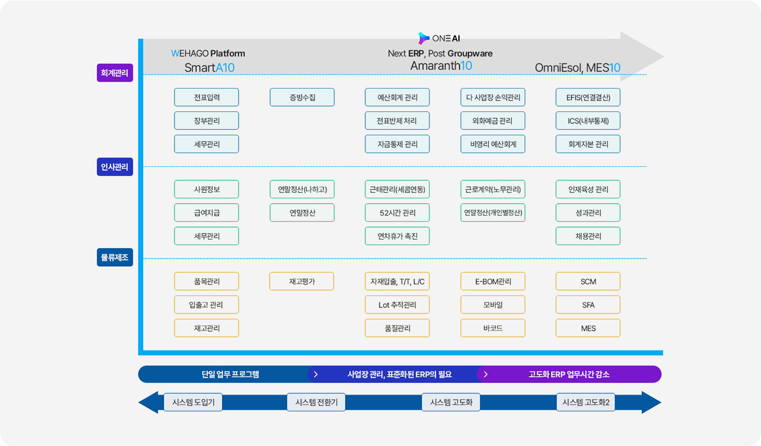The image size is (761, 446).
Task: Click the 외화예금 관리 box
Action: point(493,121)
